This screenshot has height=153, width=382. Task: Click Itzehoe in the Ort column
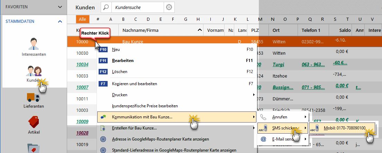(280, 76)
